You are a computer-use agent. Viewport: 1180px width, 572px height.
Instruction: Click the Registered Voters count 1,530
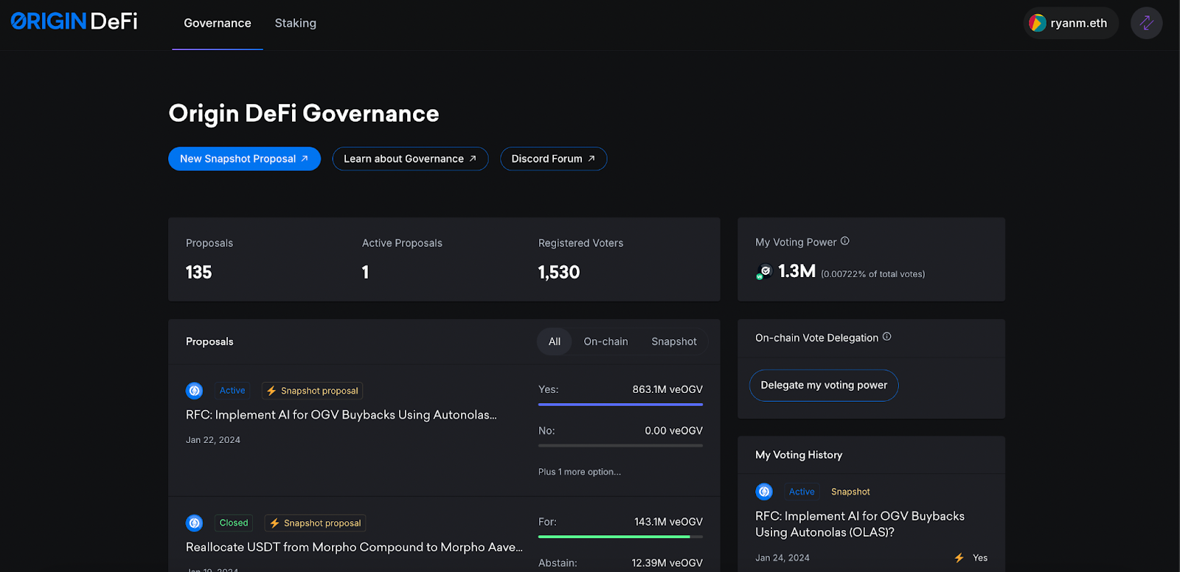pos(559,273)
